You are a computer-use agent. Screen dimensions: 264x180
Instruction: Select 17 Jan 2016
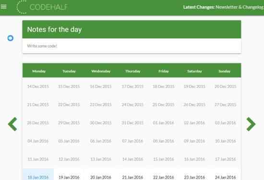pos(226,159)
